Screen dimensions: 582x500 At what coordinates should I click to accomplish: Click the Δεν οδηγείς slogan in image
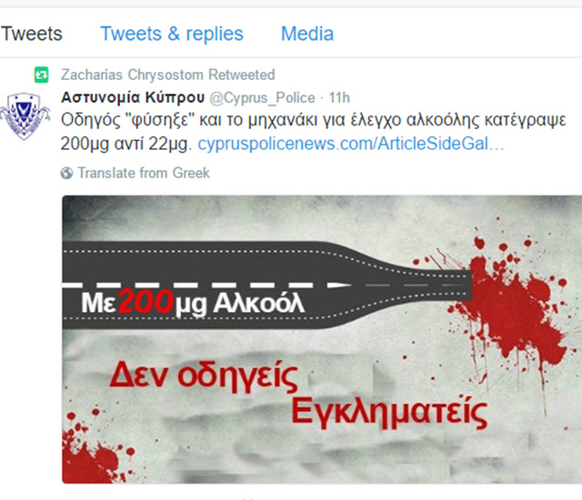coord(204,376)
